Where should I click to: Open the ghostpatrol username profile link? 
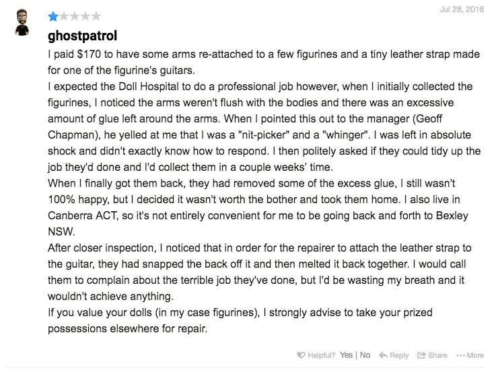[x=83, y=34]
